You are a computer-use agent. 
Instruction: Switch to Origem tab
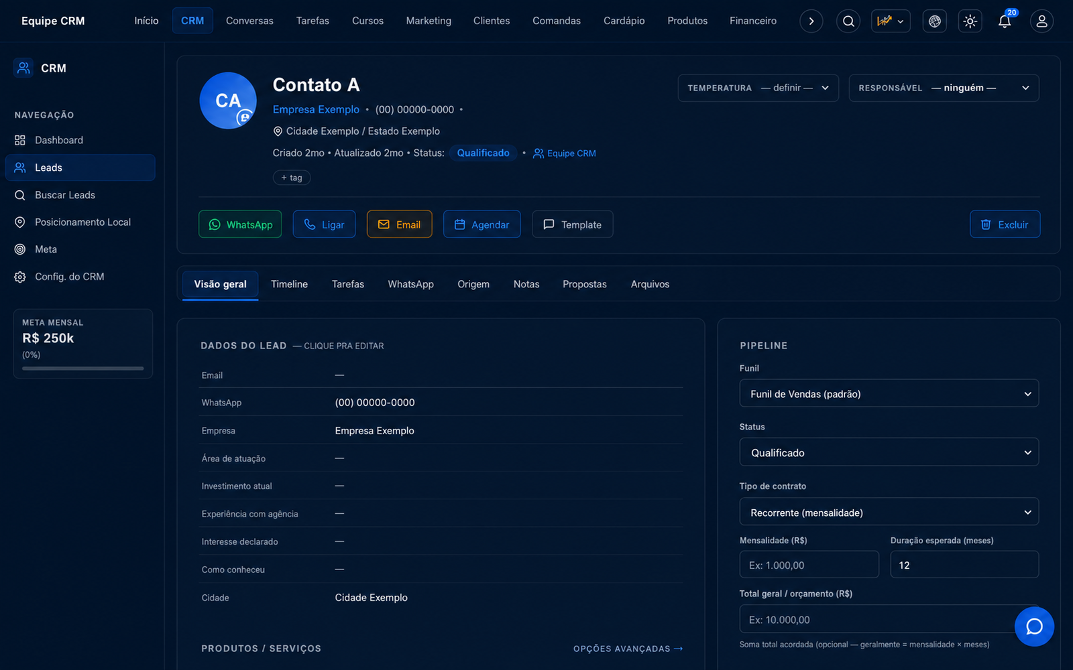[473, 284]
